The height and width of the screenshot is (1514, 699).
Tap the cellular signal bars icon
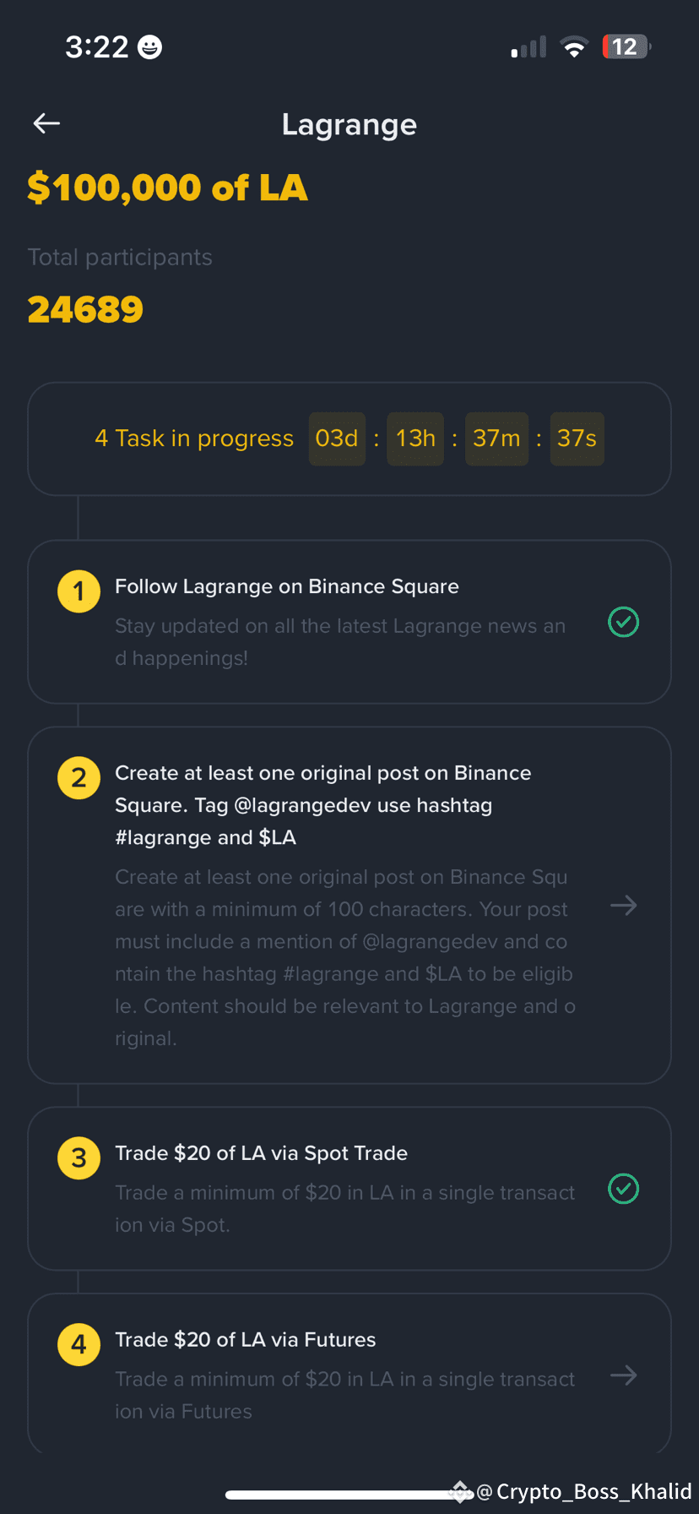coord(528,47)
